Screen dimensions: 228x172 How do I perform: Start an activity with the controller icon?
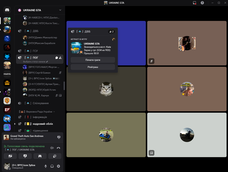(40, 156)
